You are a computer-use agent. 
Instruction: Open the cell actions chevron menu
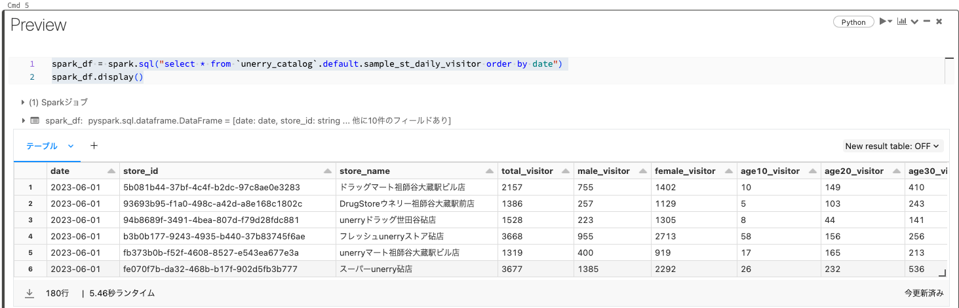[915, 22]
